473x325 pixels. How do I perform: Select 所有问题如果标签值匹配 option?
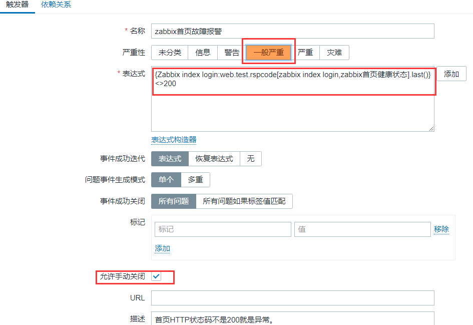[x=244, y=201]
